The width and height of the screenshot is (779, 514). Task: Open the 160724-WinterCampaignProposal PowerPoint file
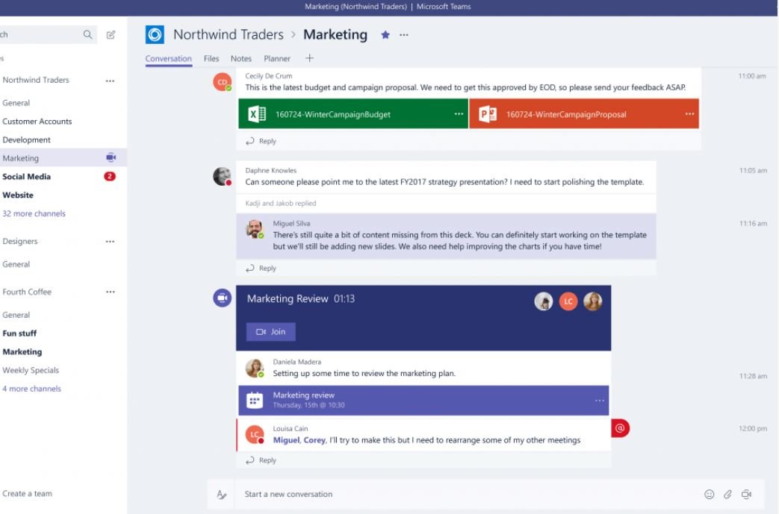pyautogui.click(x=584, y=114)
